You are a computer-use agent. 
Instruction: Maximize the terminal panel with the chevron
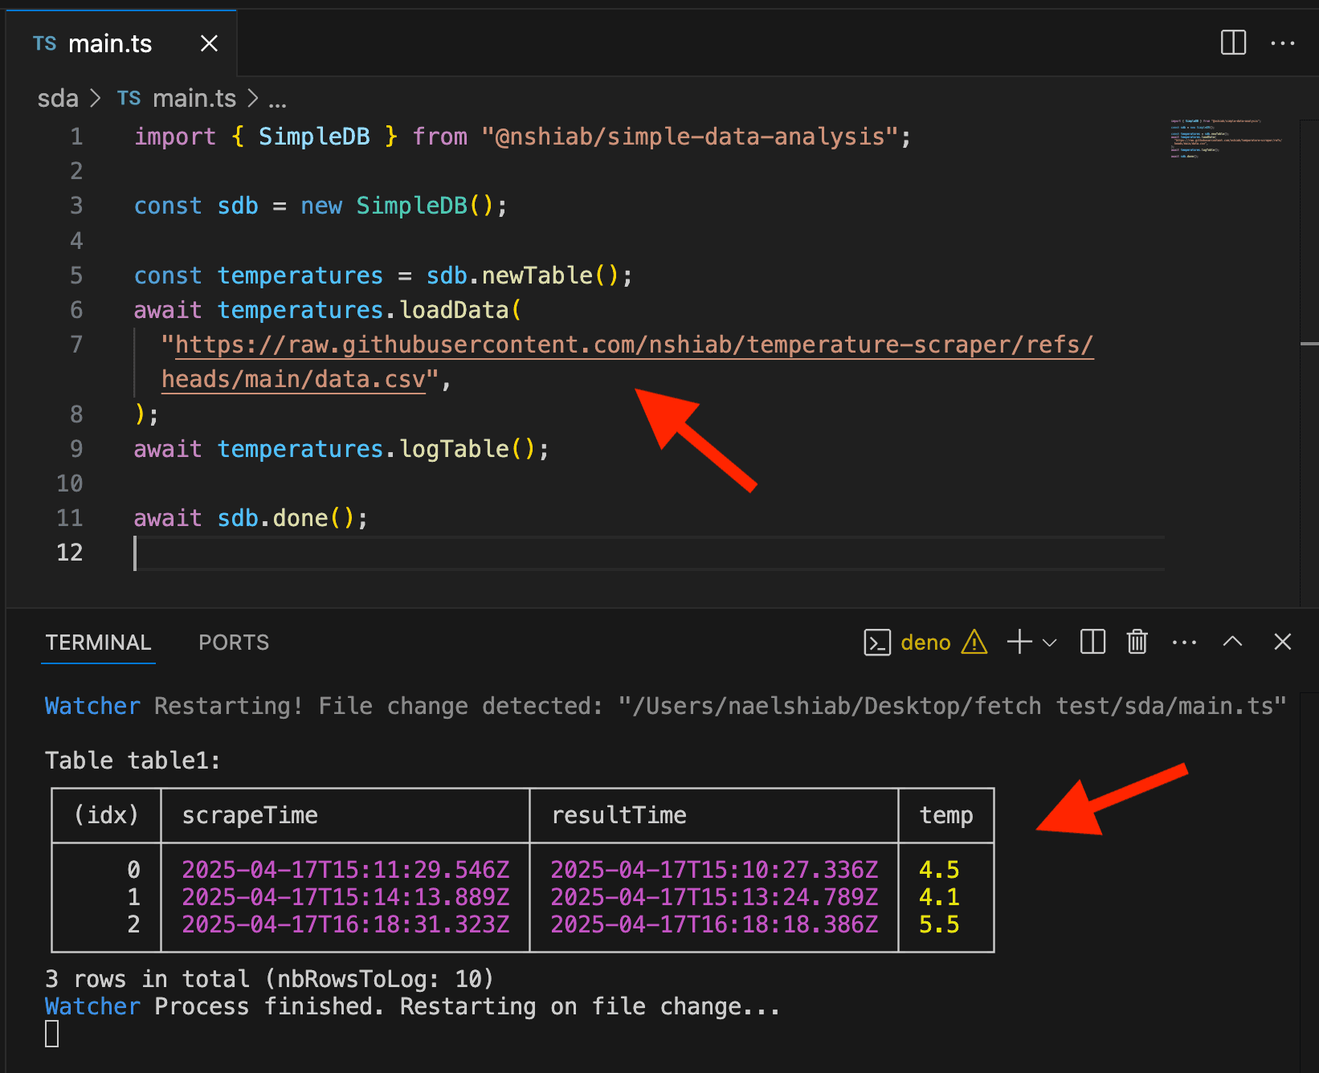pos(1232,642)
